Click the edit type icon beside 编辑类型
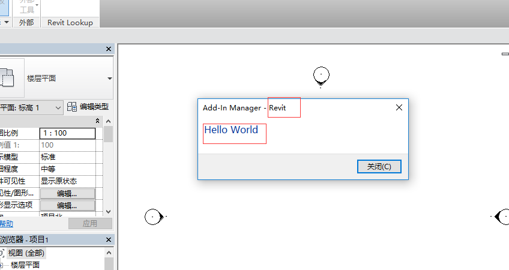The height and width of the screenshot is (270, 509). 72,106
